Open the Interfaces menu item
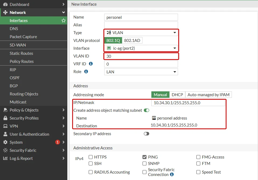 click(34, 20)
